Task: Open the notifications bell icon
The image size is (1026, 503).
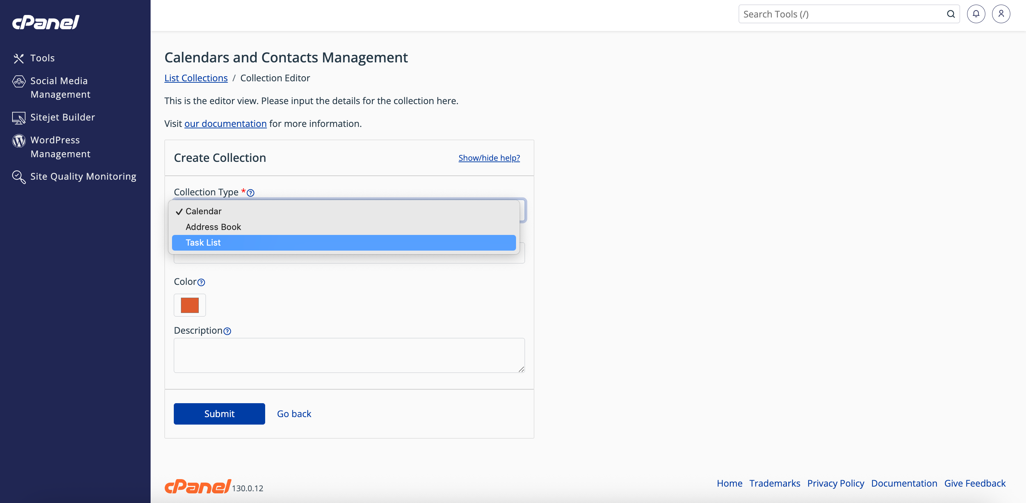Action: [975, 14]
